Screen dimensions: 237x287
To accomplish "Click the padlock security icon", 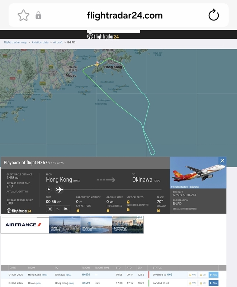I will (x=38, y=15).
